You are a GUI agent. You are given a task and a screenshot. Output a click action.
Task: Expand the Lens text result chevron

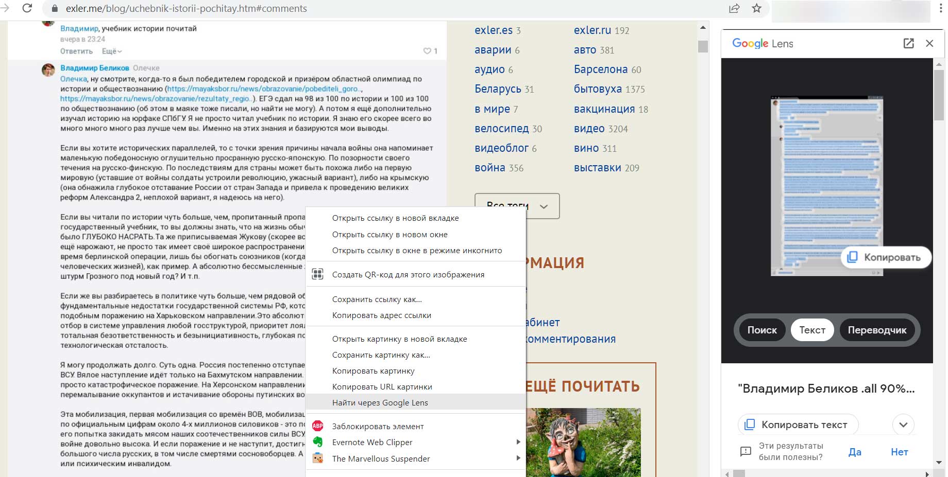click(903, 425)
